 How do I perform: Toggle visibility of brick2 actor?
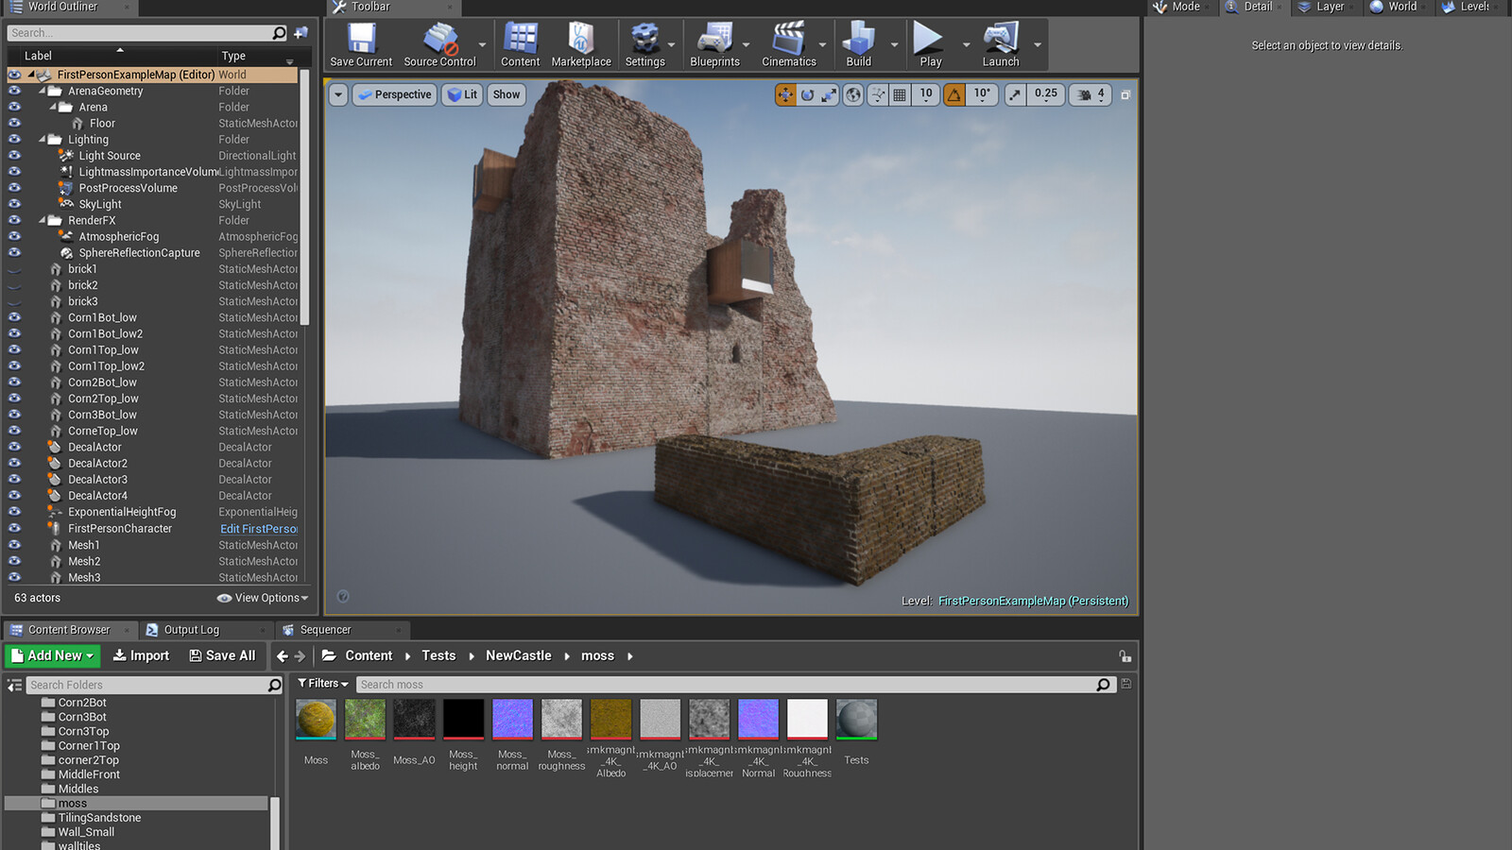14,285
